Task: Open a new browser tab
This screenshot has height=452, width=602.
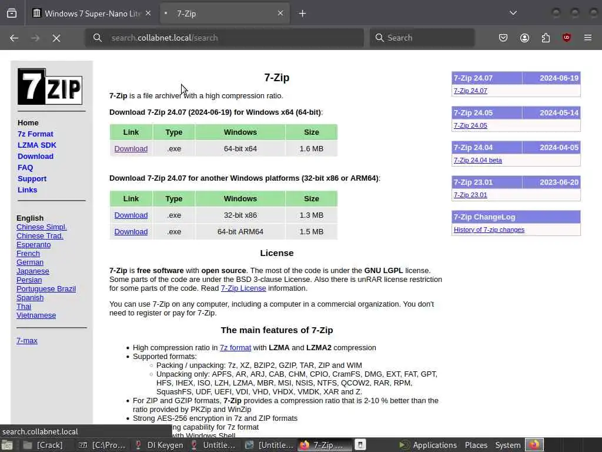Action: click(x=303, y=14)
